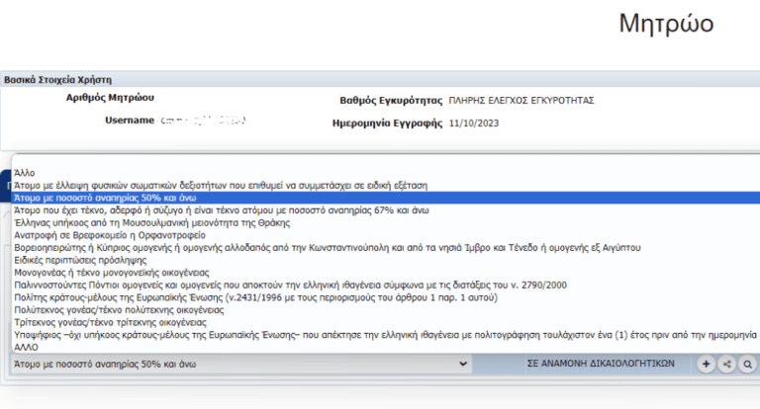The height and width of the screenshot is (409, 760).
Task: Choose 'Ανατροφή σε Βρεφοκομείο η Ορφανοτροφείο'
Action: point(386,235)
